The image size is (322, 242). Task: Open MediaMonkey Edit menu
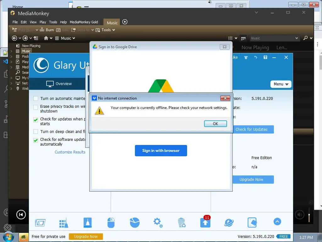pyautogui.click(x=24, y=22)
